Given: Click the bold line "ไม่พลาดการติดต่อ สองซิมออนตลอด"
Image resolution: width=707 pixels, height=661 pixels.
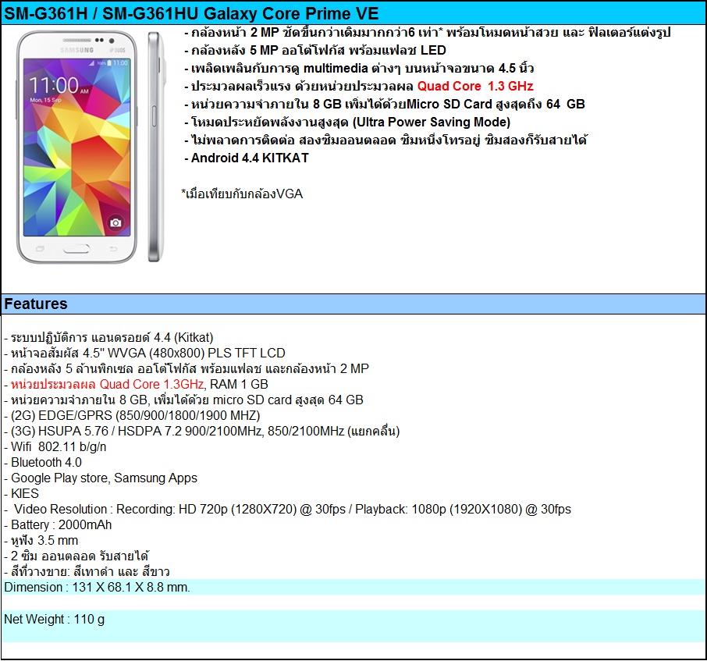Looking at the screenshot, I should point(386,140).
